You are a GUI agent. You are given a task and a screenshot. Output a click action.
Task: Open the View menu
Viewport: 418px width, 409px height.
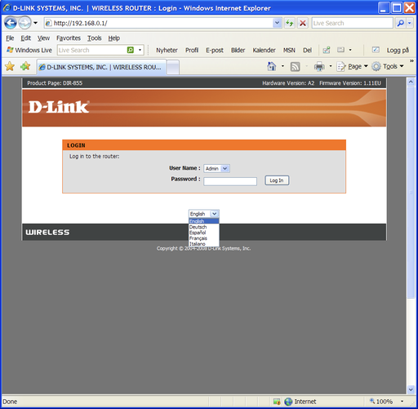[x=43, y=38]
